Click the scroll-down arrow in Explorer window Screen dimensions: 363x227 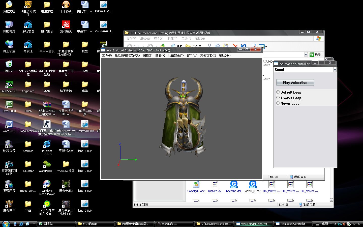point(331,200)
